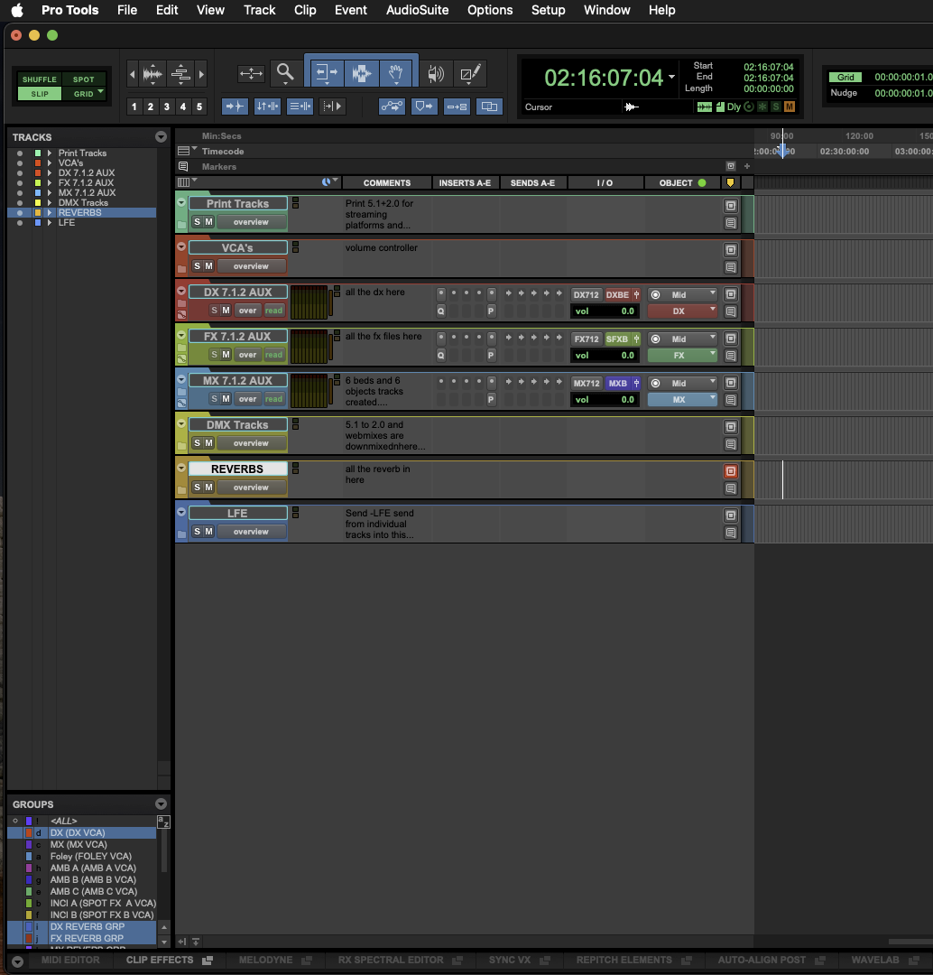
Task: Open MX output bus selector
Action: [x=682, y=399]
